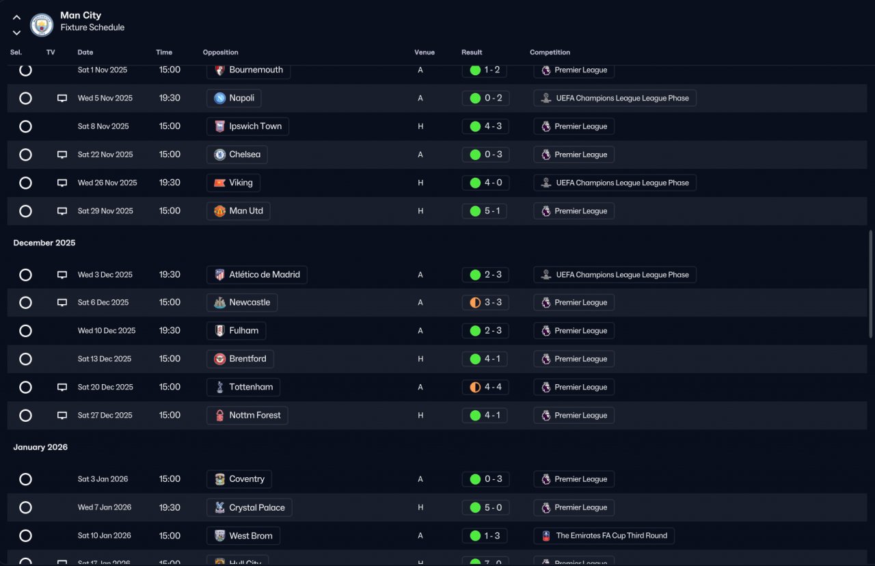Open the Fulham opposition button

tap(236, 331)
